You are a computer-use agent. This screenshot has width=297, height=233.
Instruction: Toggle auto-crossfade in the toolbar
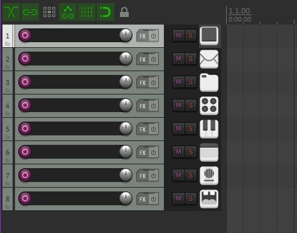coord(11,12)
